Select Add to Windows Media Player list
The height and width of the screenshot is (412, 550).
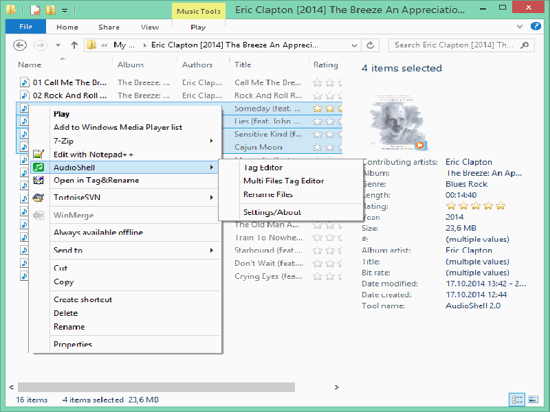pyautogui.click(x=118, y=128)
